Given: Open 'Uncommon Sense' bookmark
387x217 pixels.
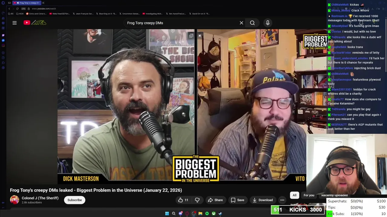Looking at the screenshot, I should pos(130,14).
